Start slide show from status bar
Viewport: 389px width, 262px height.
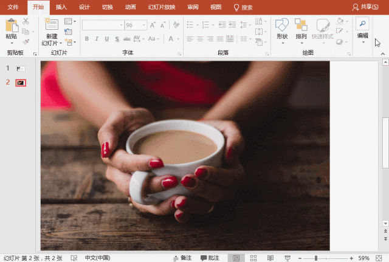click(x=287, y=258)
